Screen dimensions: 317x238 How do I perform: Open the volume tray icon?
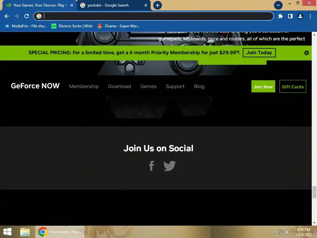pyautogui.click(x=288, y=232)
